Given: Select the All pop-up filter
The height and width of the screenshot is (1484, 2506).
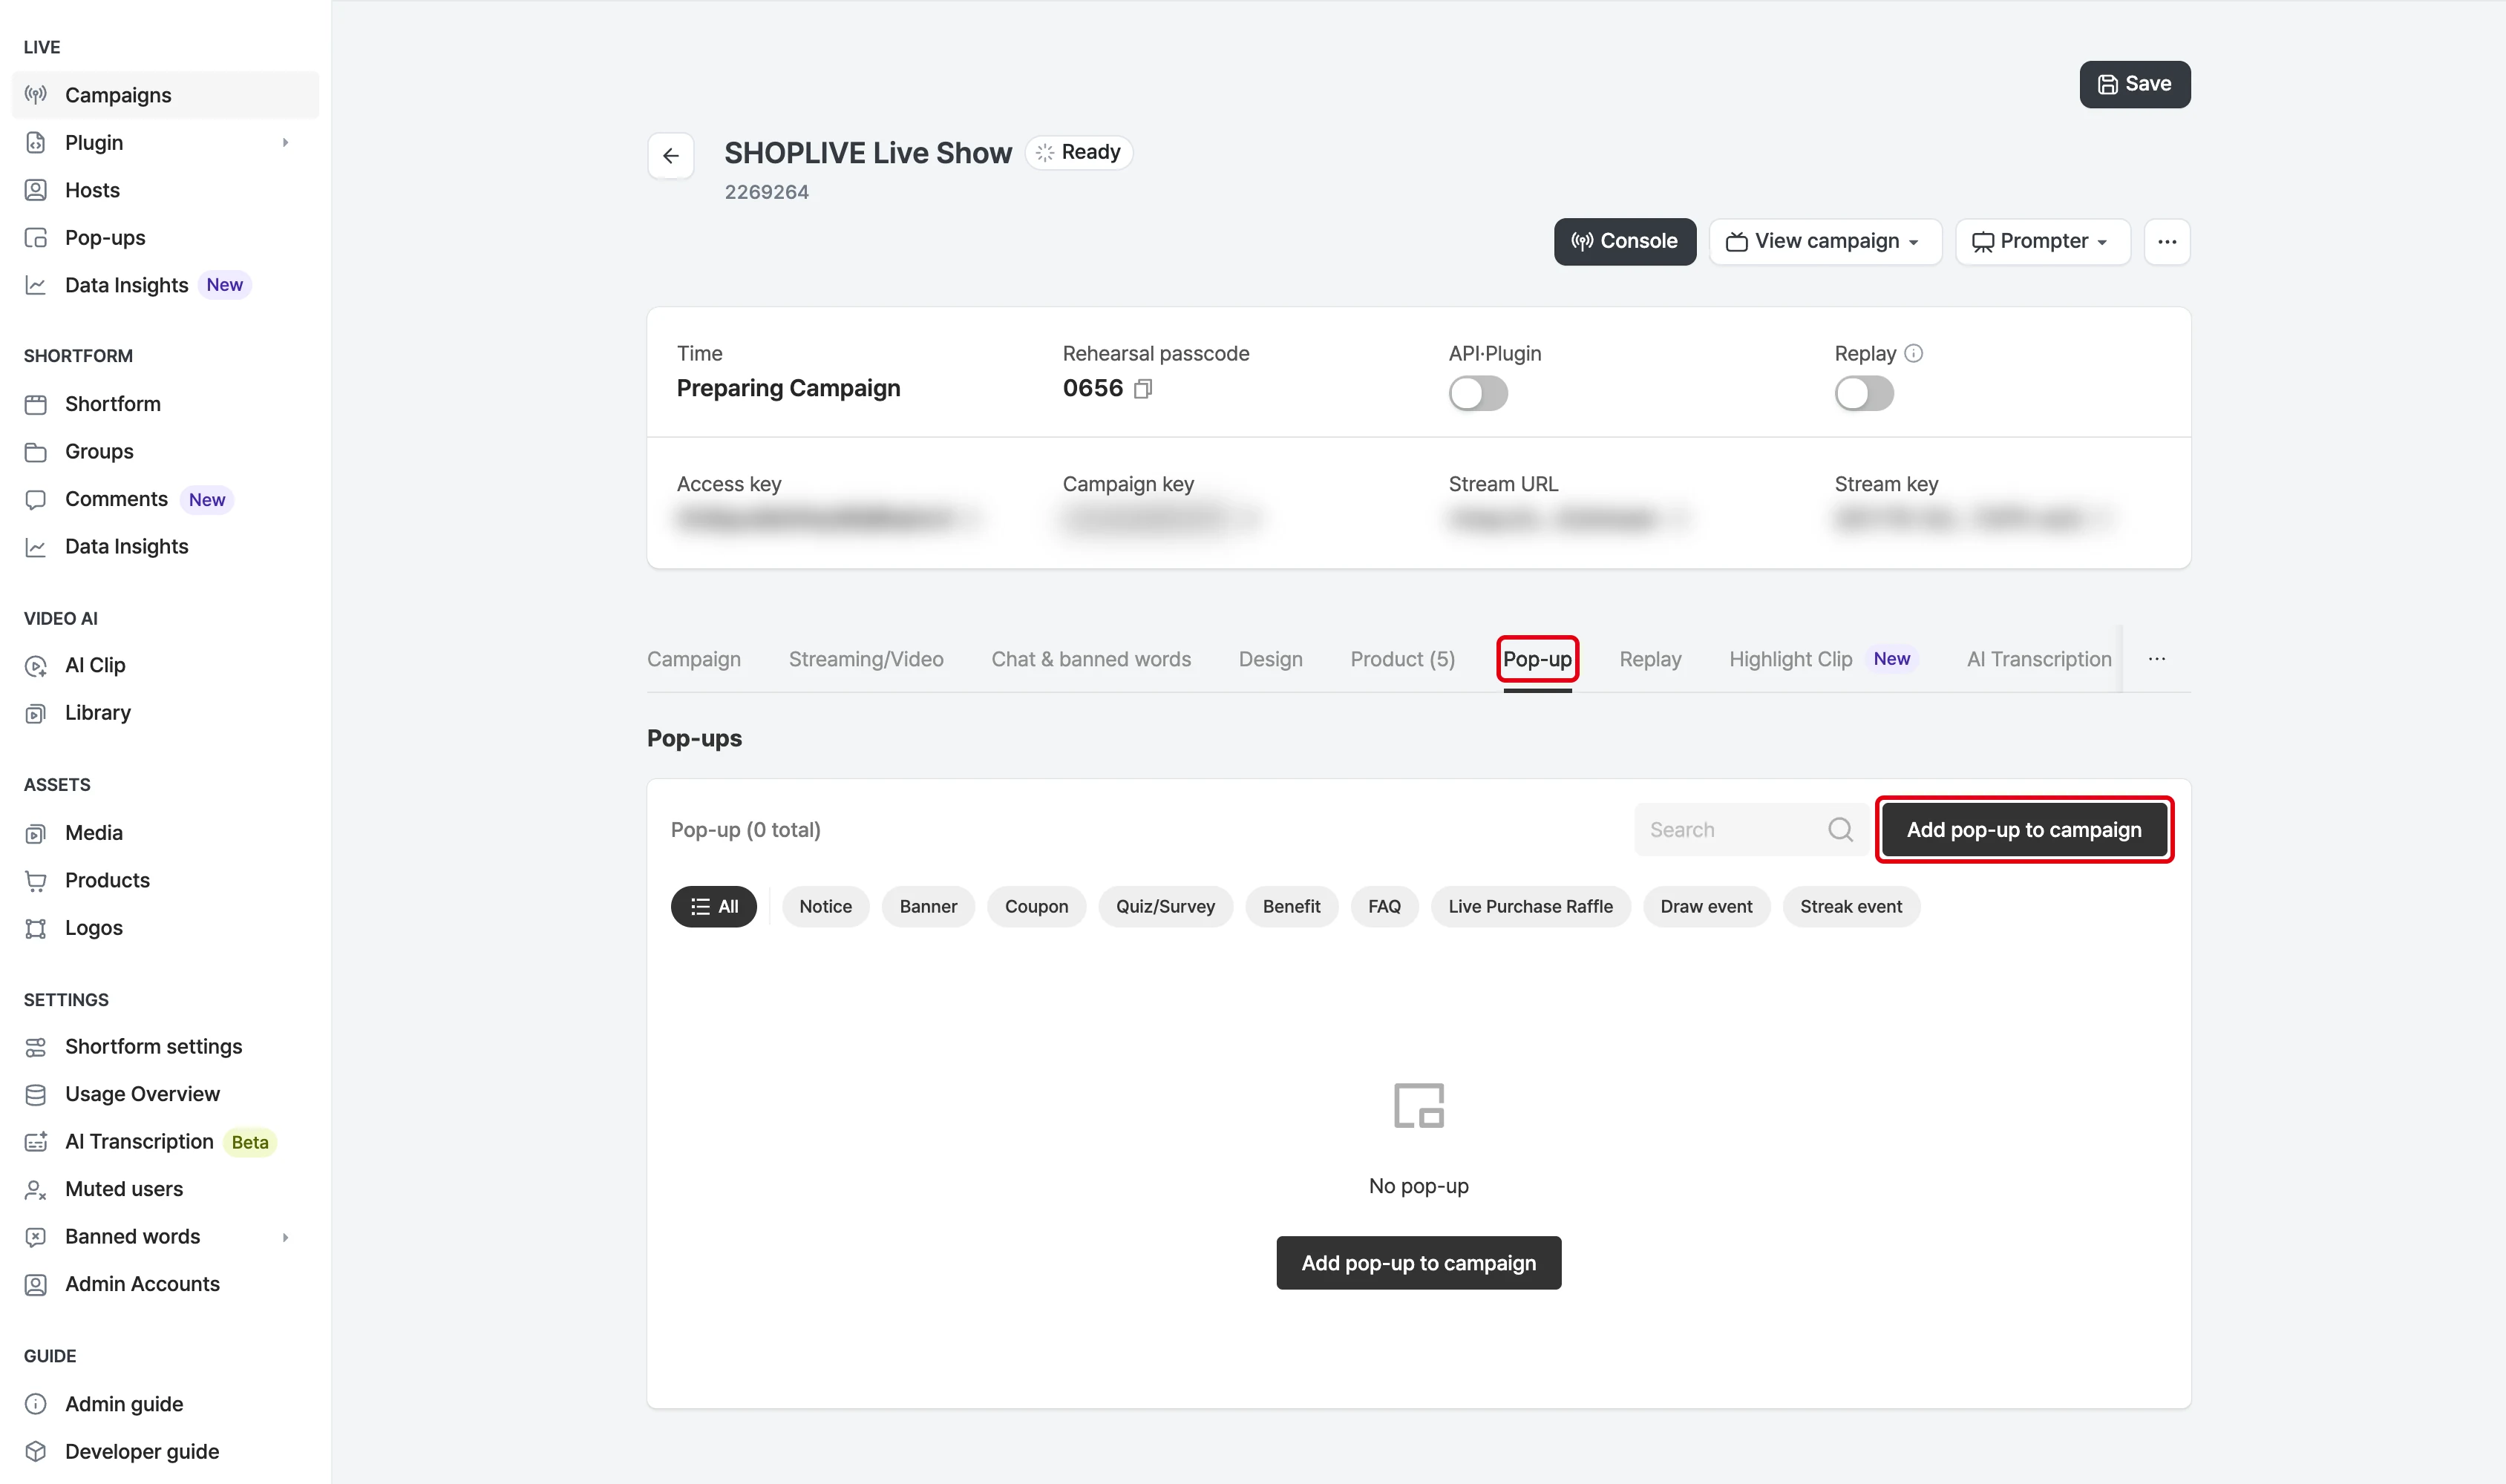Looking at the screenshot, I should pos(713,907).
